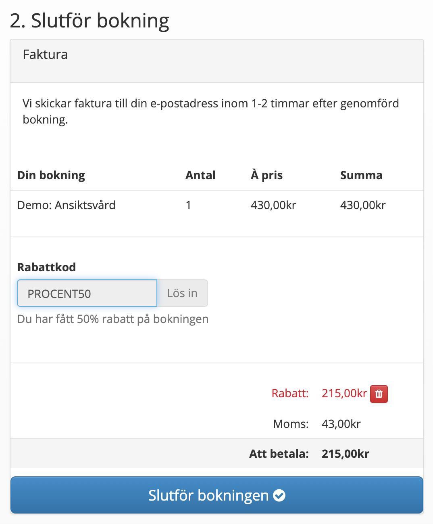Click the Summa column header
The height and width of the screenshot is (524, 433).
(x=361, y=175)
